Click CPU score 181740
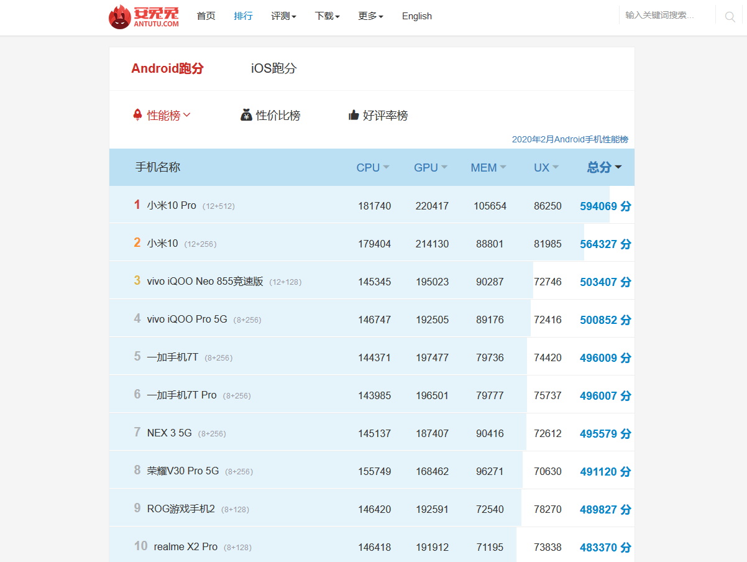The width and height of the screenshot is (747, 562). click(375, 206)
